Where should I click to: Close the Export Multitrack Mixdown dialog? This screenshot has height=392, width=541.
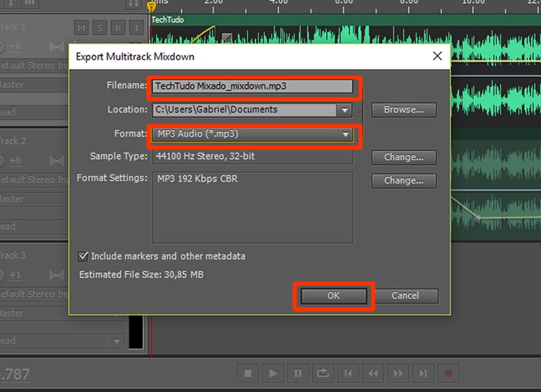point(437,56)
